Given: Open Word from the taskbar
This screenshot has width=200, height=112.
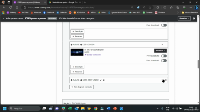Looking at the screenshot, I should [x=108, y=109].
